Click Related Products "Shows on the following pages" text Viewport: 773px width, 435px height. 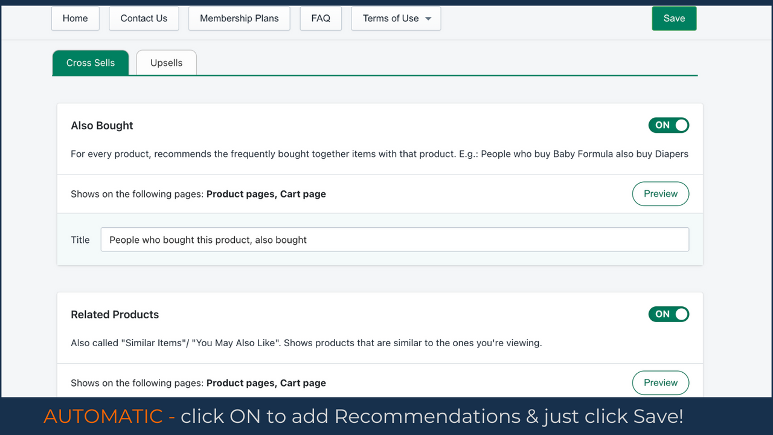(x=198, y=383)
